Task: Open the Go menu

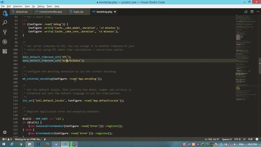Action: [x=33, y=7]
